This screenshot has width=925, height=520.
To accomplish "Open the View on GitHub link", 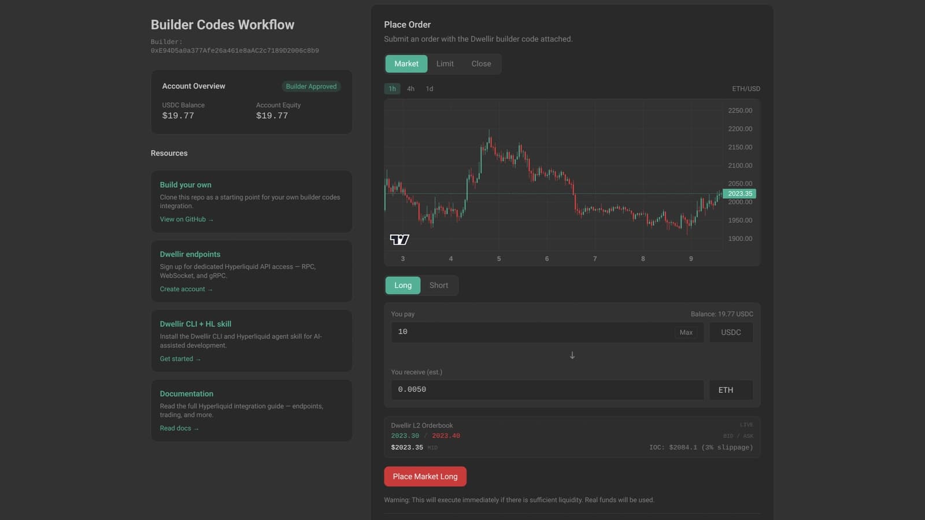I will point(187,219).
